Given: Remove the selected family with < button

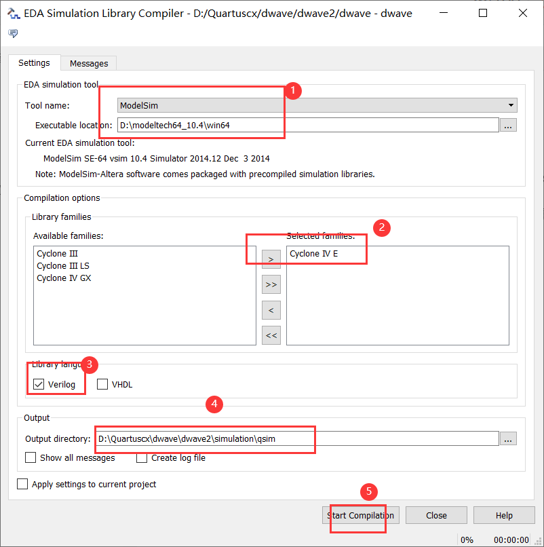Looking at the screenshot, I should [x=271, y=310].
